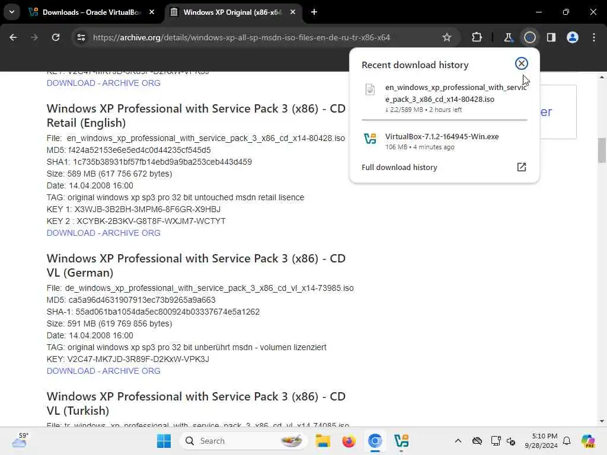Click the German VL edition heading

tap(196, 265)
